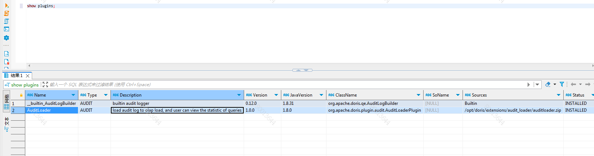Select row number 1 header

point(18,103)
